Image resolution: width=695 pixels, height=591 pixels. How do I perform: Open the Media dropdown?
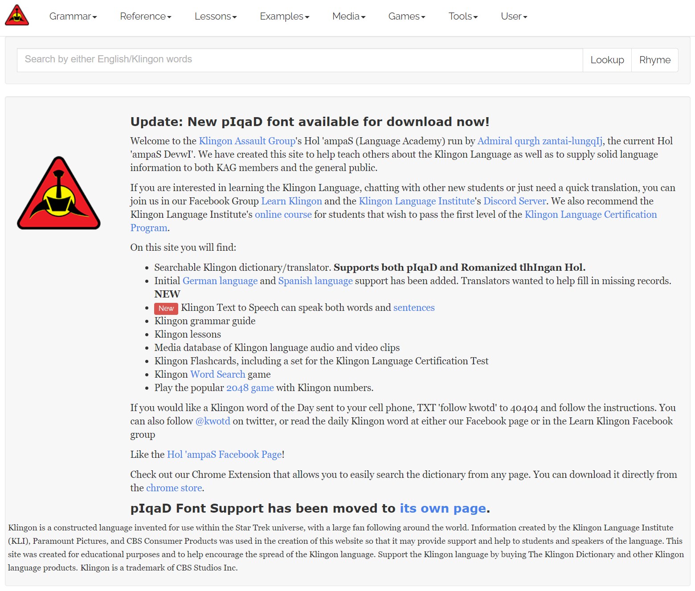349,16
